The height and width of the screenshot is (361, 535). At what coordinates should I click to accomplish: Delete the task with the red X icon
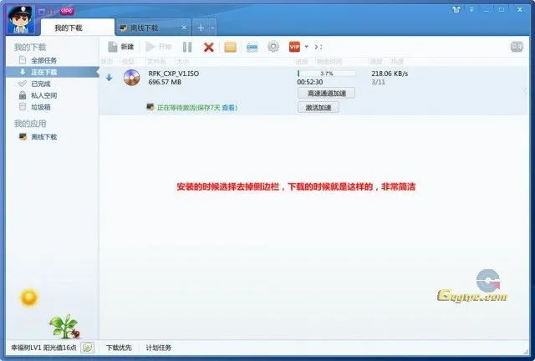208,47
